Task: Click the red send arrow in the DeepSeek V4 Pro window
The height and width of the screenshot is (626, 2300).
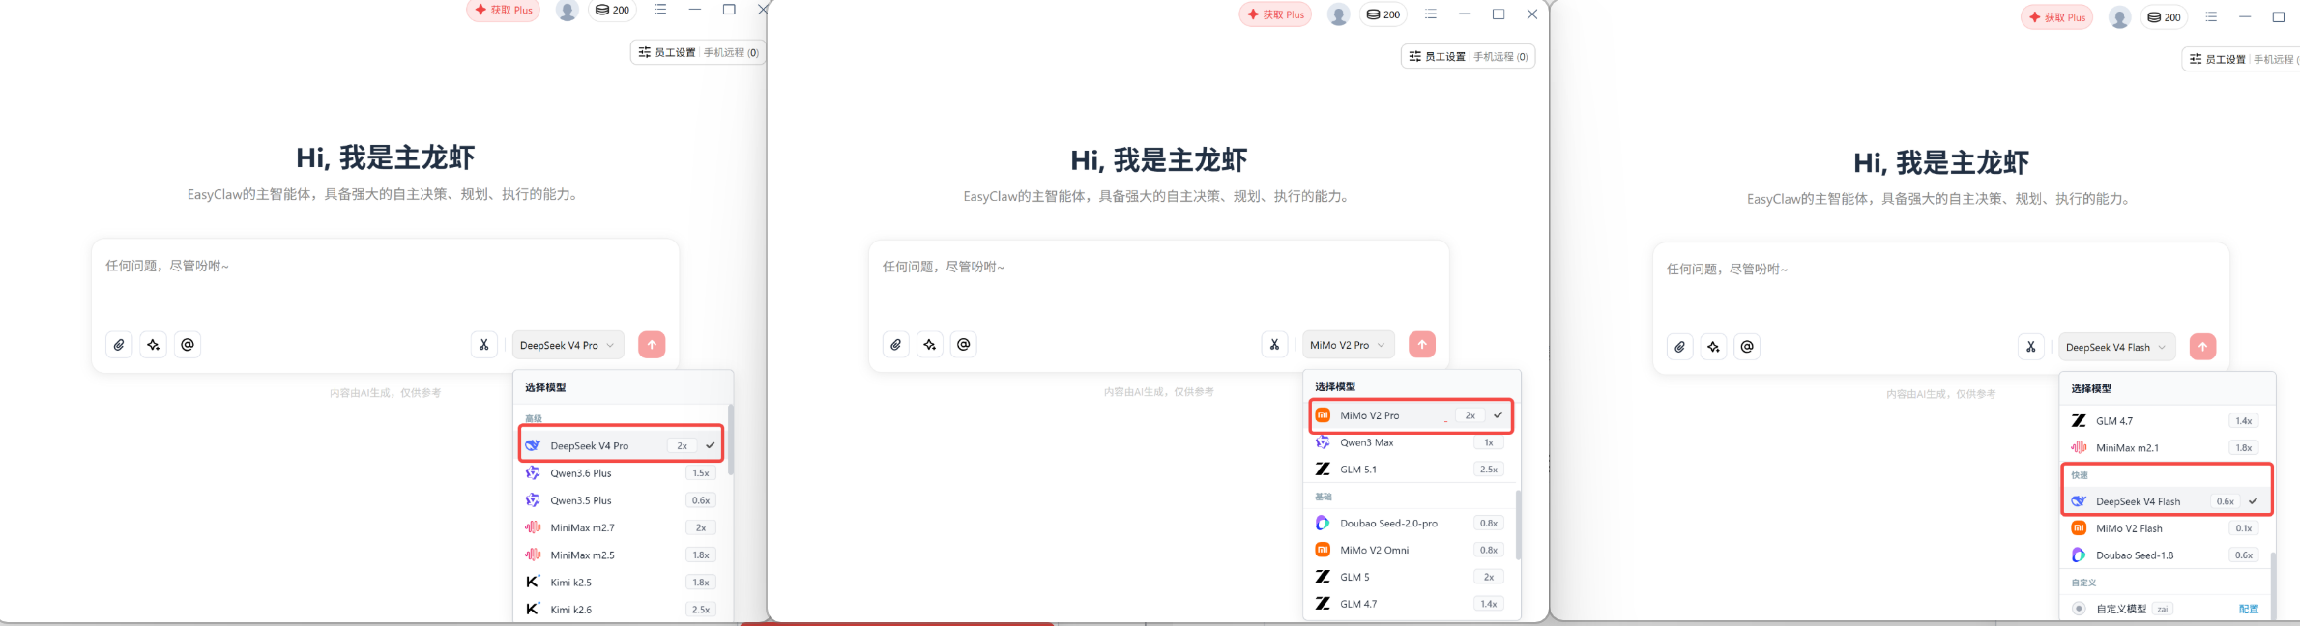Action: tap(652, 345)
